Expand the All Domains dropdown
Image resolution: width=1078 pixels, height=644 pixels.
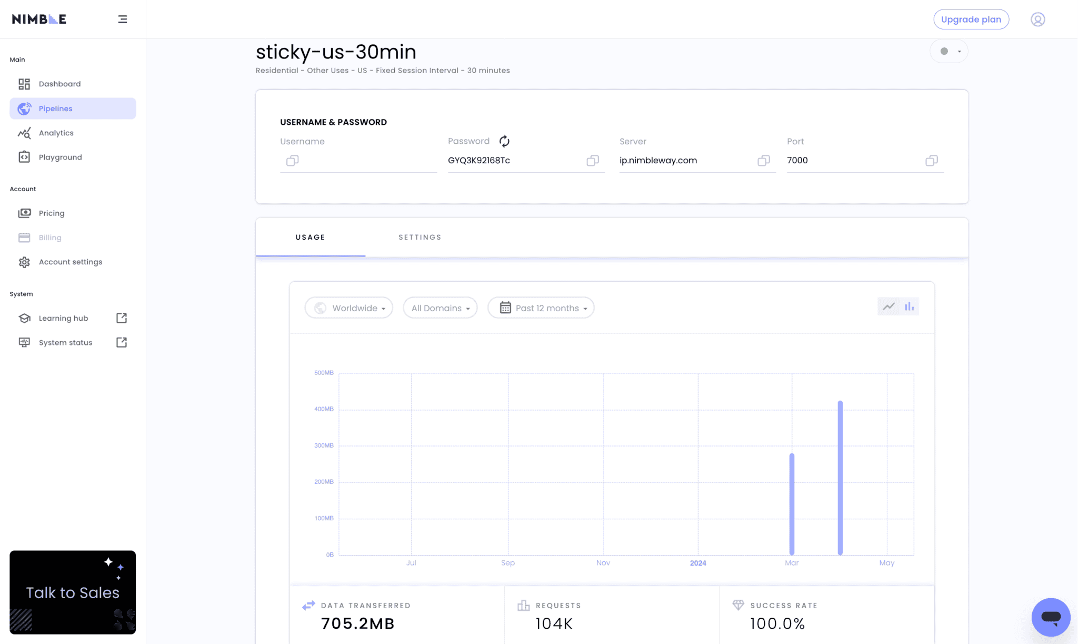(x=440, y=308)
